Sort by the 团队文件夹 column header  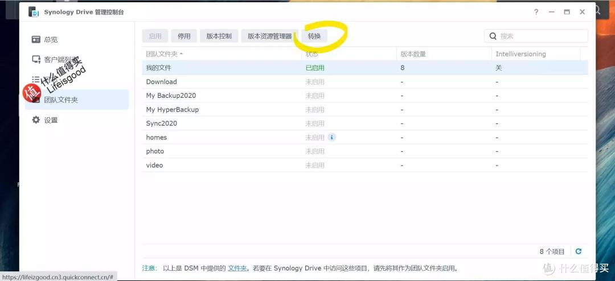coord(222,54)
